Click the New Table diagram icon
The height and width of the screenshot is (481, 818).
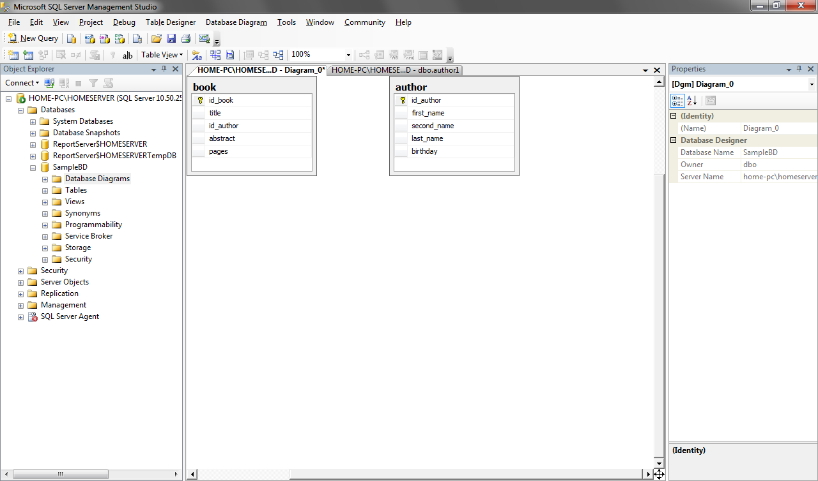[x=13, y=55]
